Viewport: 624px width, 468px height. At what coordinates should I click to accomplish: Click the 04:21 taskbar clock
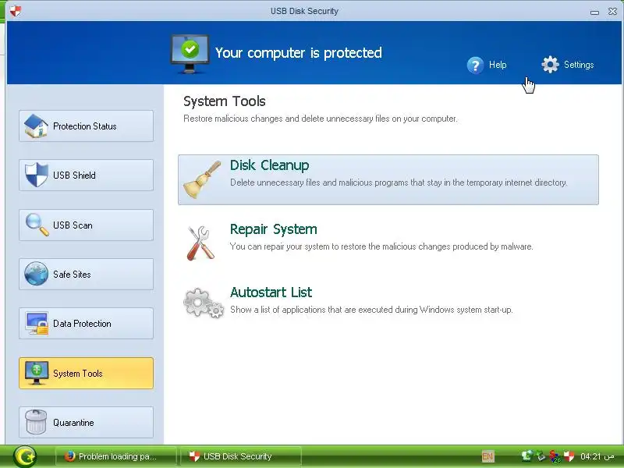click(597, 456)
